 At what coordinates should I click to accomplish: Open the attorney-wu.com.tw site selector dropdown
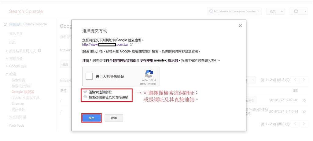(x=234, y=11)
